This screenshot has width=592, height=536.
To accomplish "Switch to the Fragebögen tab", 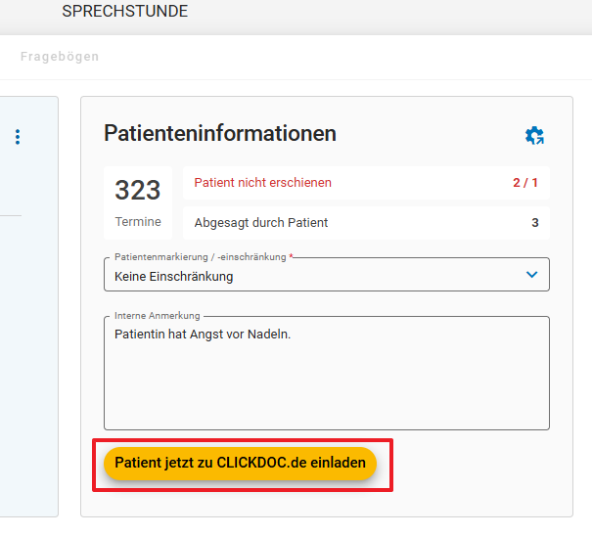I will tap(60, 57).
